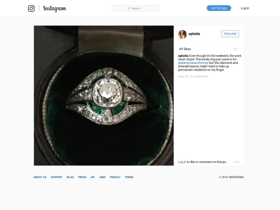Image resolution: width=280 pixels, height=210 pixels.
Task: Focus the Search input field
Action: 135,8
